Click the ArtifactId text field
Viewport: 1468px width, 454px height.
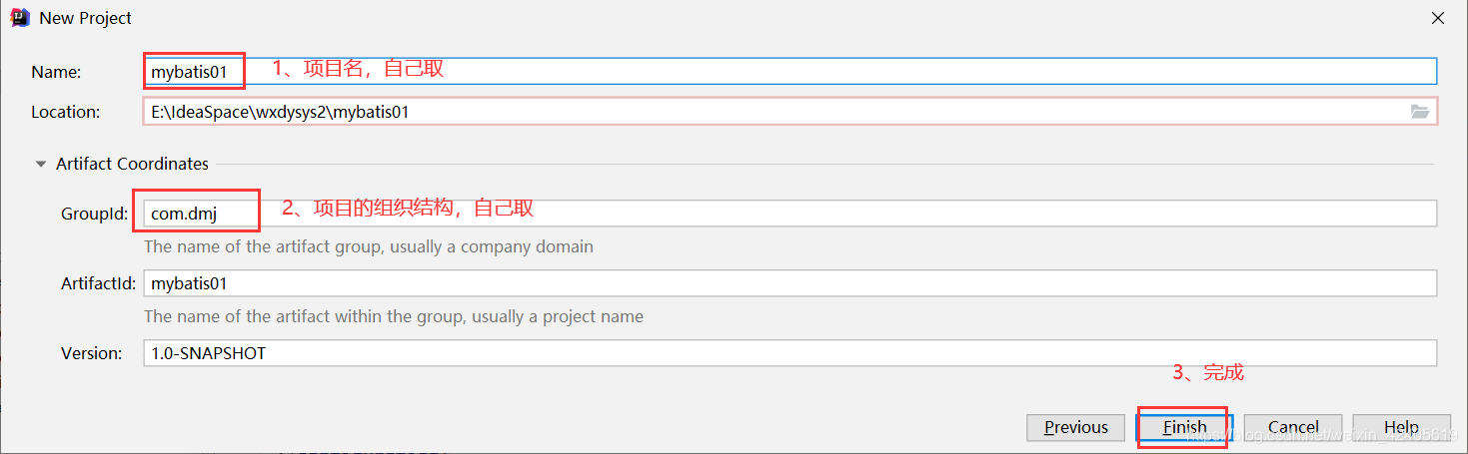click(789, 283)
